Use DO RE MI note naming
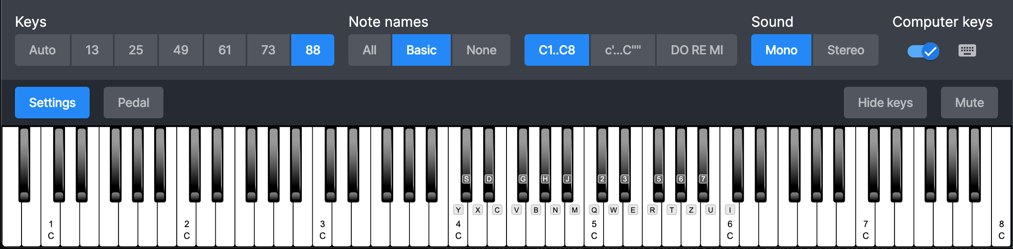The height and width of the screenshot is (249, 1013). (x=697, y=50)
